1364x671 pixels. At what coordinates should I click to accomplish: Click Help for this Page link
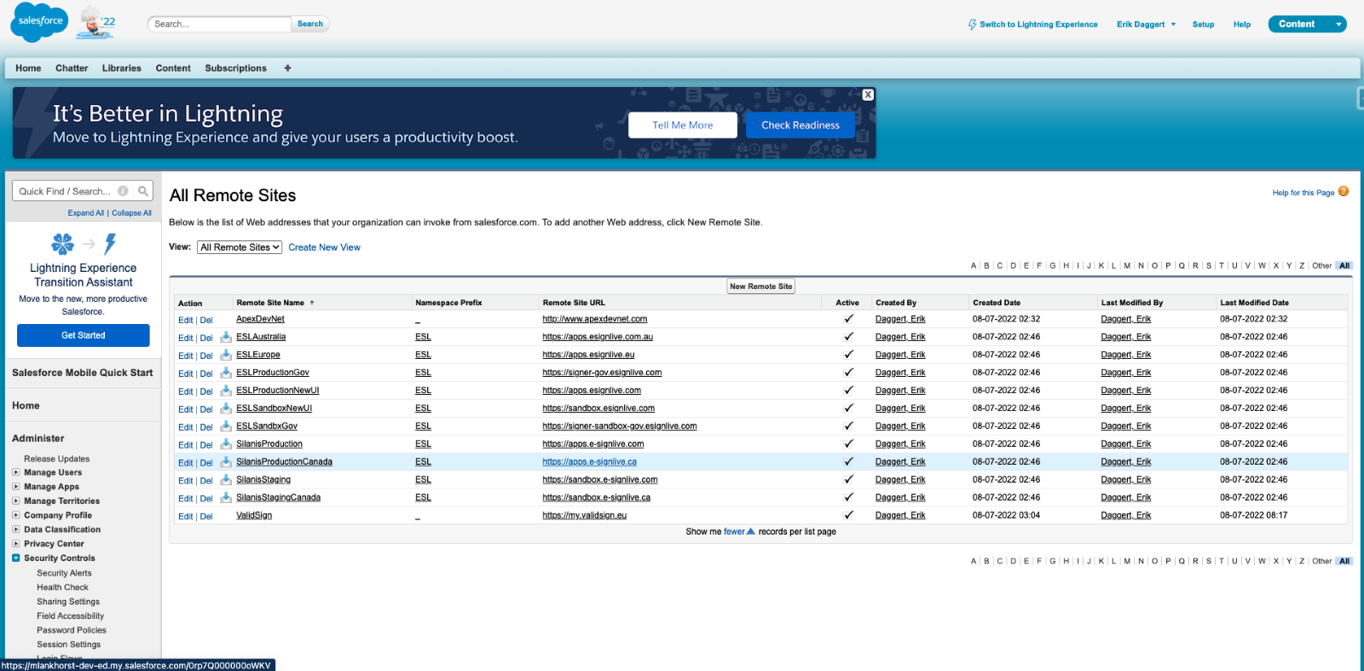click(x=1303, y=193)
